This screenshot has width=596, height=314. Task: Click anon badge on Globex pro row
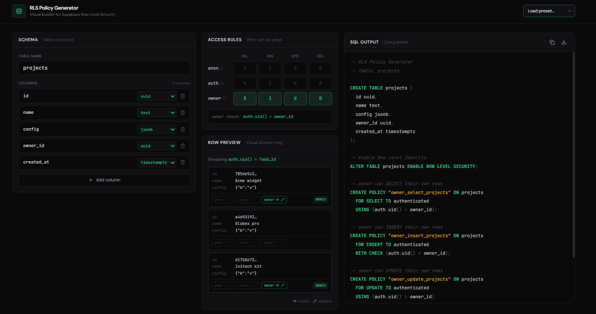coord(223,242)
